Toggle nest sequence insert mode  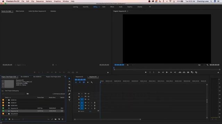(76, 82)
